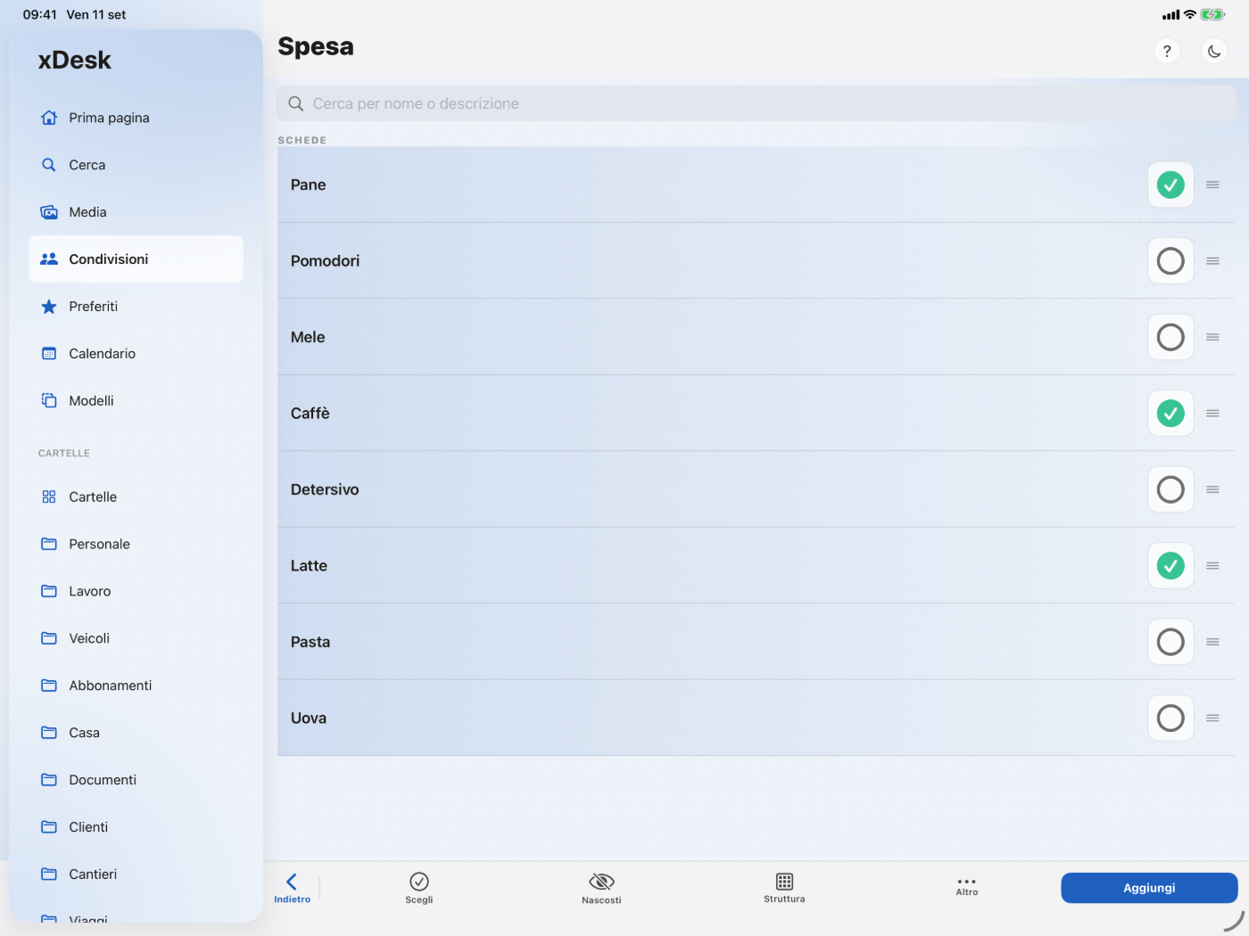The height and width of the screenshot is (936, 1249).
Task: Open Calendario in sidebar
Action: (x=136, y=354)
